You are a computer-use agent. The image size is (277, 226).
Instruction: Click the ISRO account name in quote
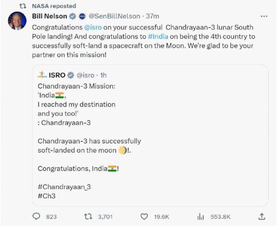tap(57, 75)
